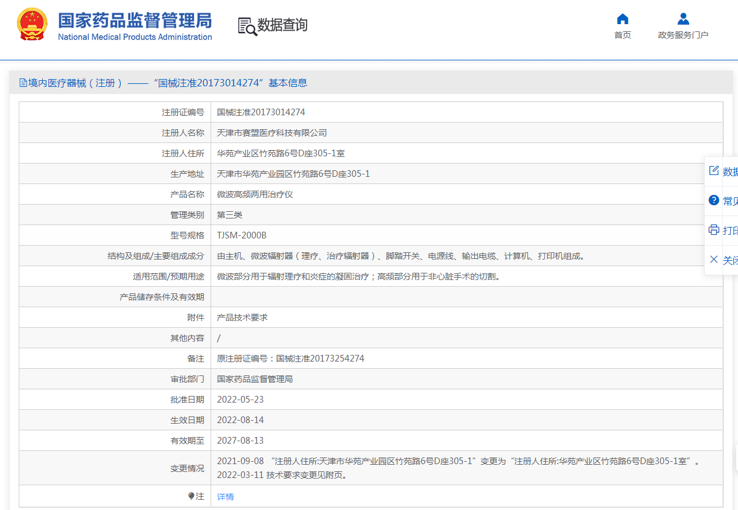
Task: Click 华苑产业区竹苑路6号D座305-1室 value
Action: 281,153
